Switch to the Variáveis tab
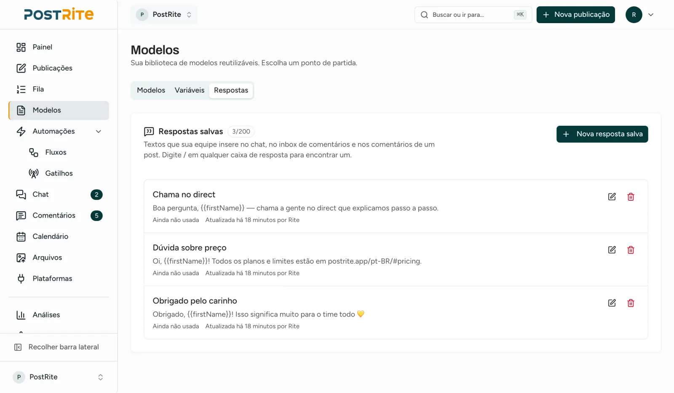 click(190, 90)
